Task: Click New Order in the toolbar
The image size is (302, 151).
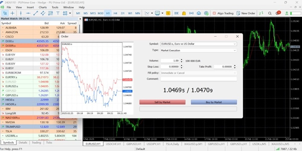Action: [x=246, y=13]
